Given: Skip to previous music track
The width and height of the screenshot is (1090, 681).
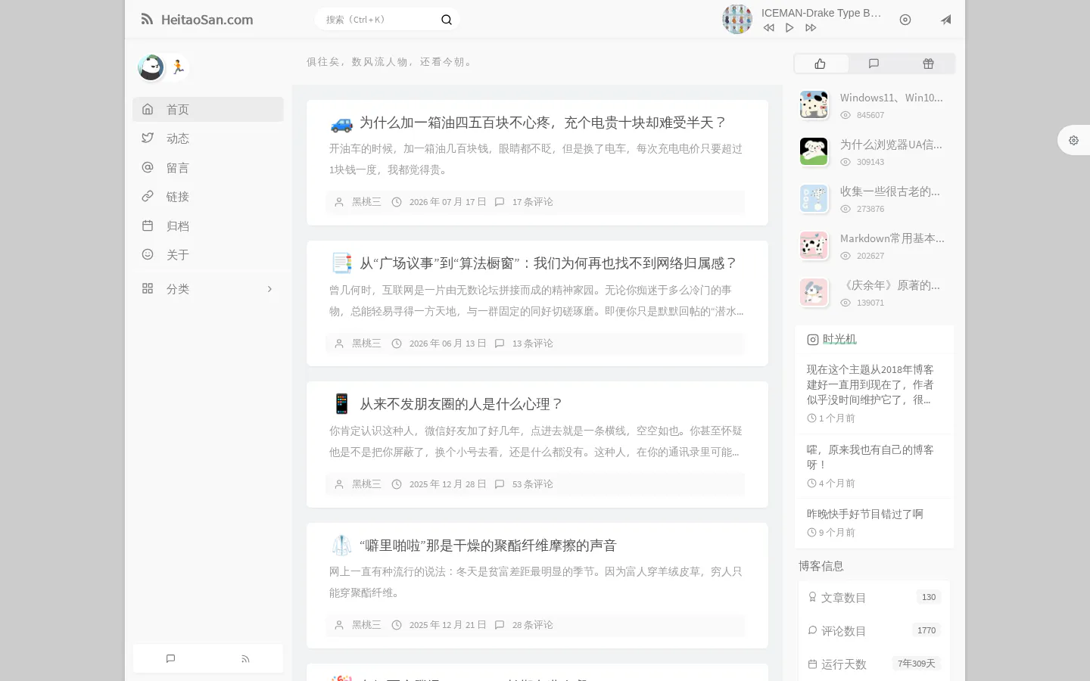Looking at the screenshot, I should [x=769, y=28].
